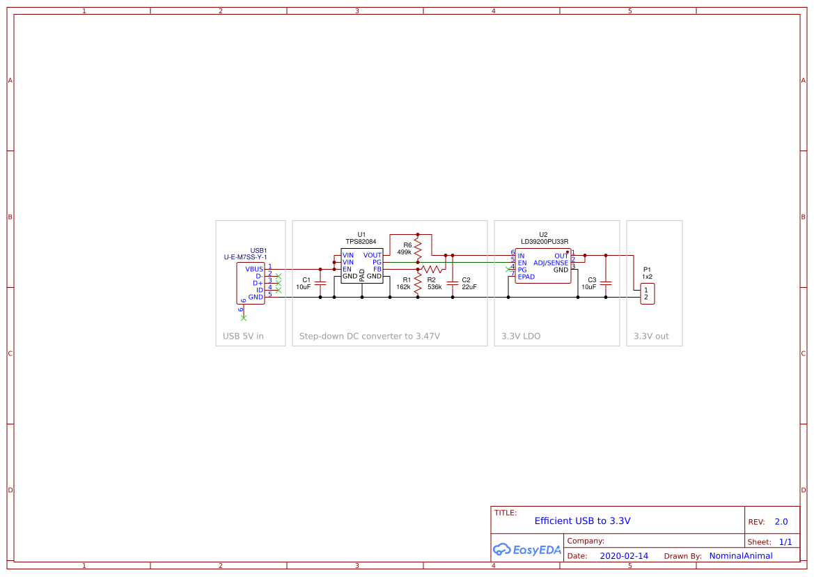Select the 'USB 5V in' block caption
This screenshot has width=814, height=577.
pyautogui.click(x=243, y=336)
